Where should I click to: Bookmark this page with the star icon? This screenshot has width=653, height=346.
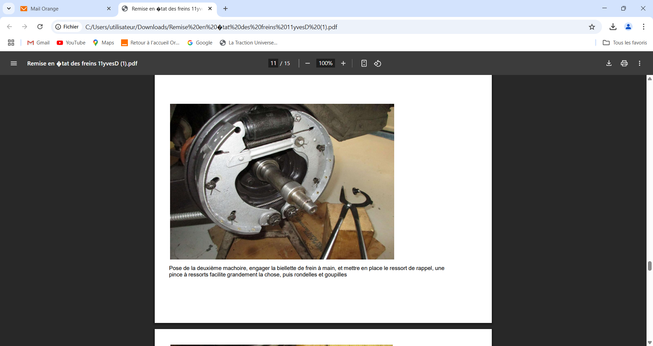[592, 27]
